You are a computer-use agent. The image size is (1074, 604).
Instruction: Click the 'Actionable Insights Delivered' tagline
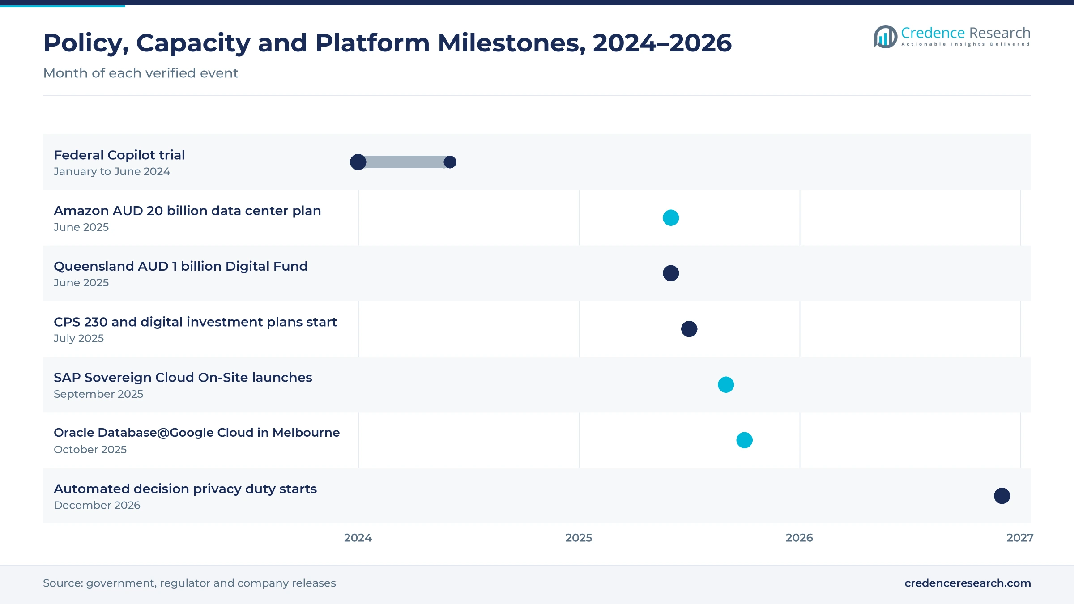(965, 44)
